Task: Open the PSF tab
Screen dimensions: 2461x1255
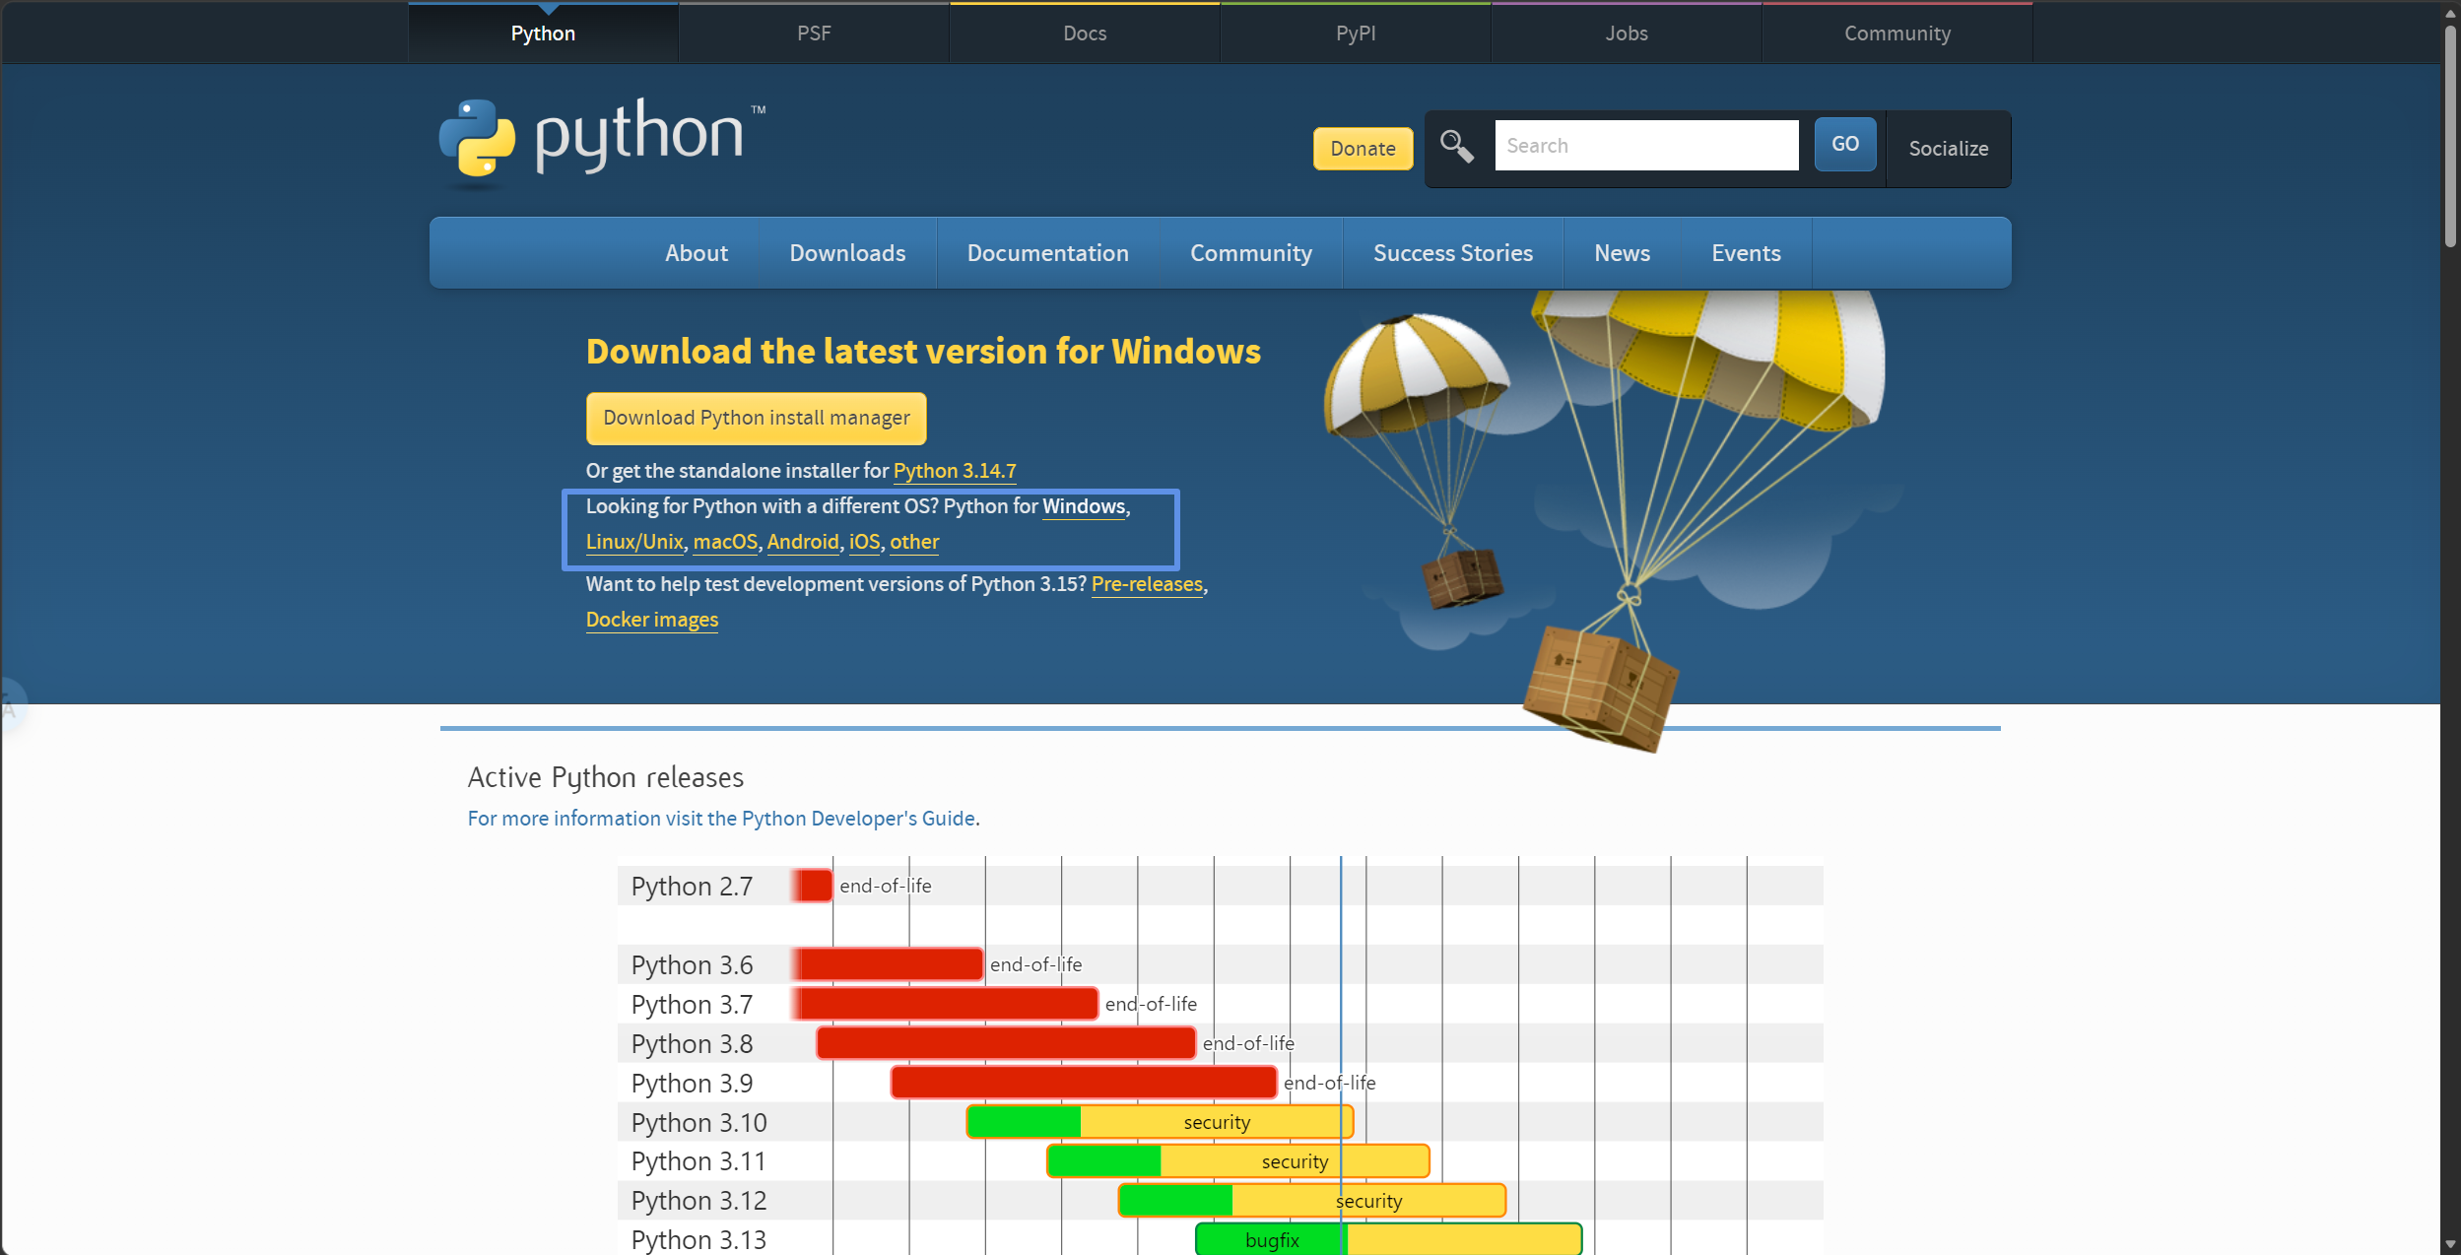Action: pyautogui.click(x=814, y=33)
